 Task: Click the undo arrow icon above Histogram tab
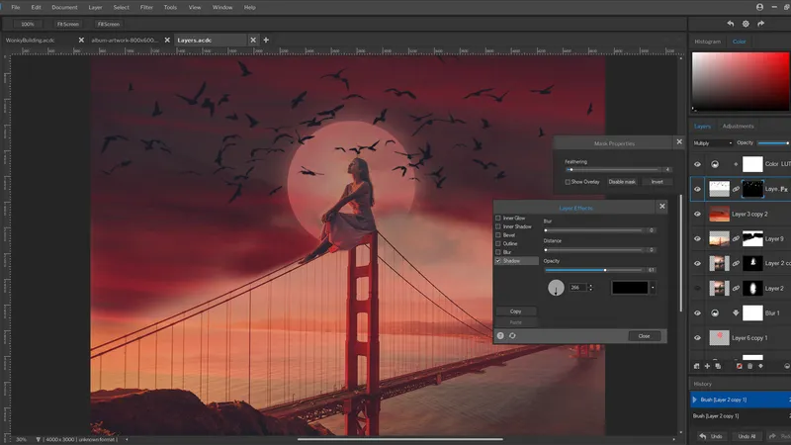[x=730, y=24]
